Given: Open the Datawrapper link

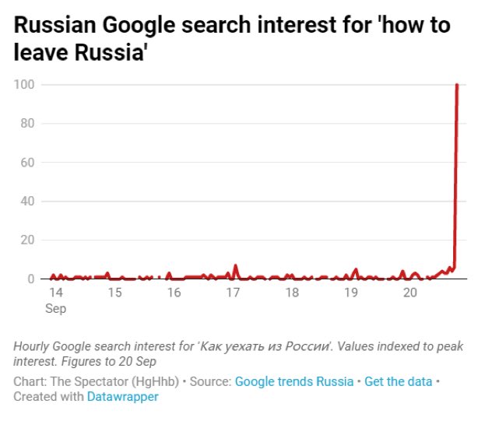Looking at the screenshot, I should click(125, 396).
